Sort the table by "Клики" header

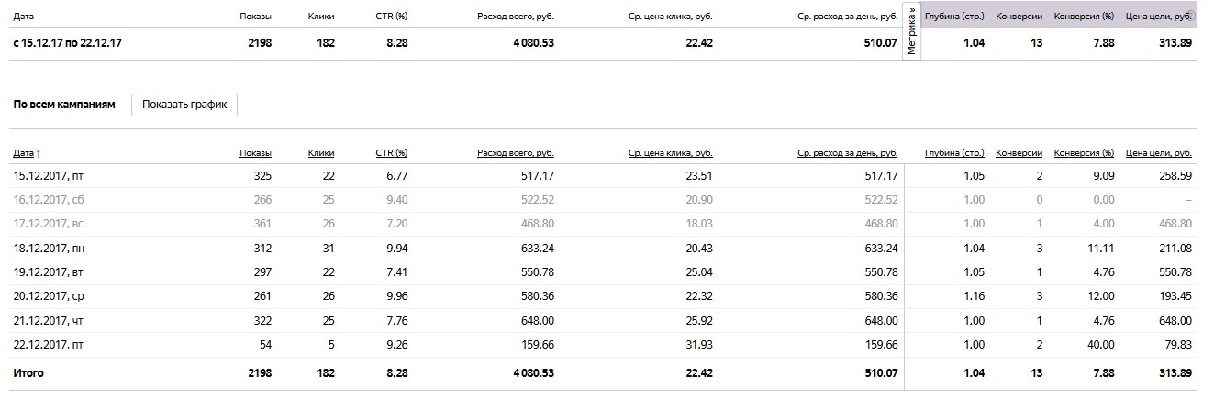(321, 153)
